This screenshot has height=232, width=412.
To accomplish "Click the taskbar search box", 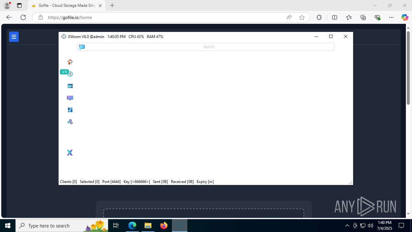I will click(x=62, y=226).
